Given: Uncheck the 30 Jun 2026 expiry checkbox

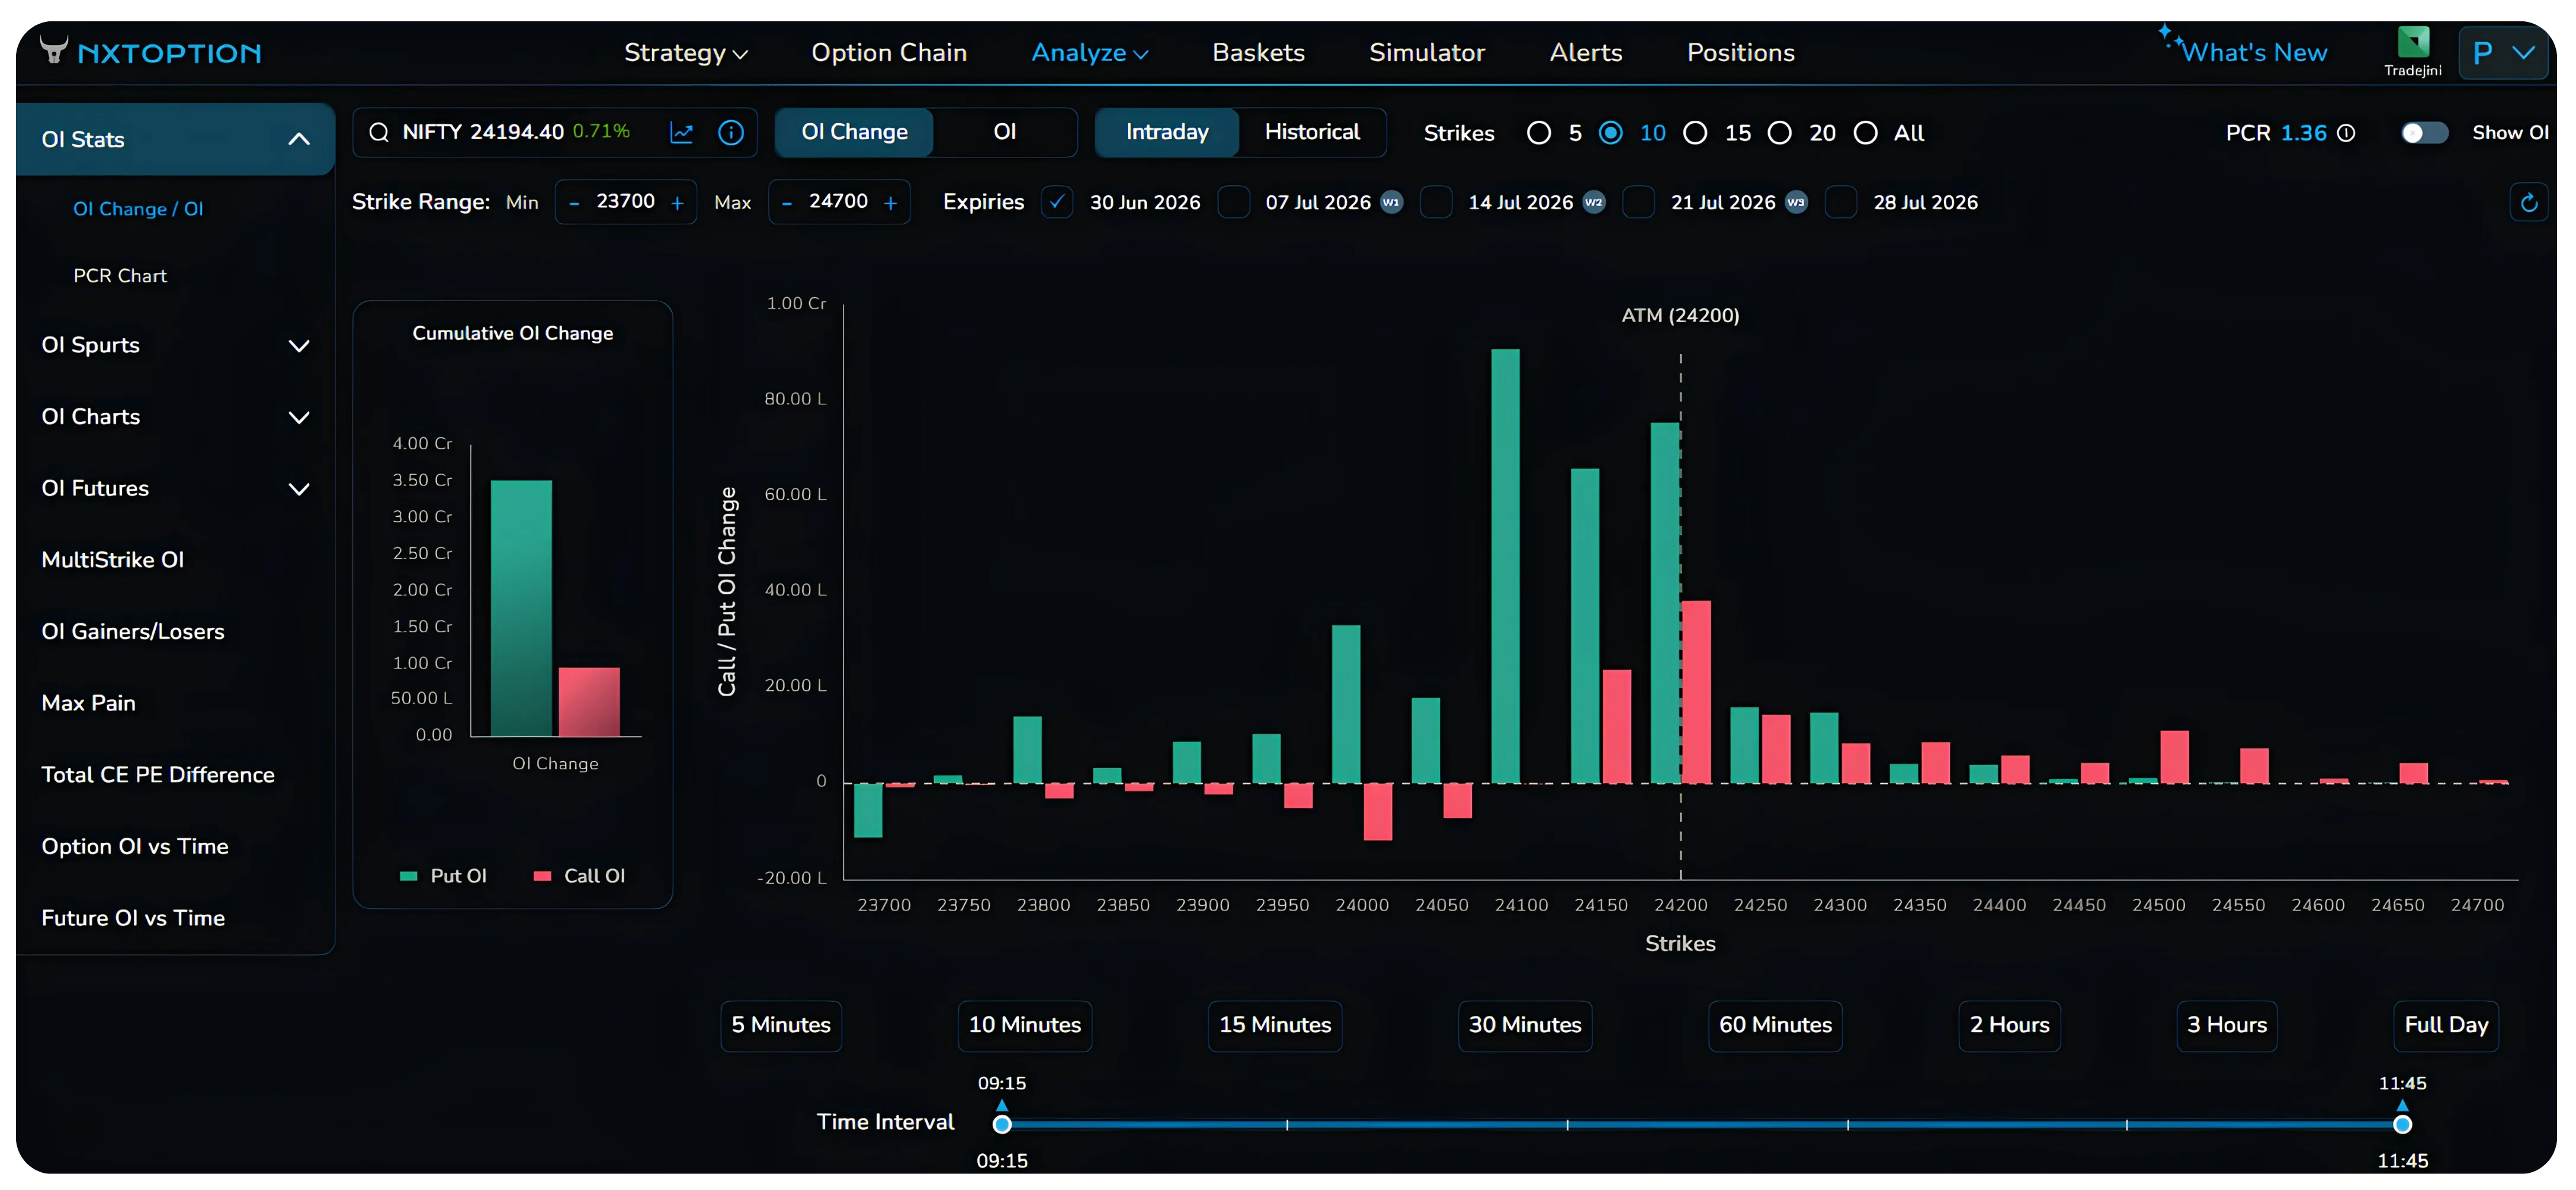Looking at the screenshot, I should 1057,202.
